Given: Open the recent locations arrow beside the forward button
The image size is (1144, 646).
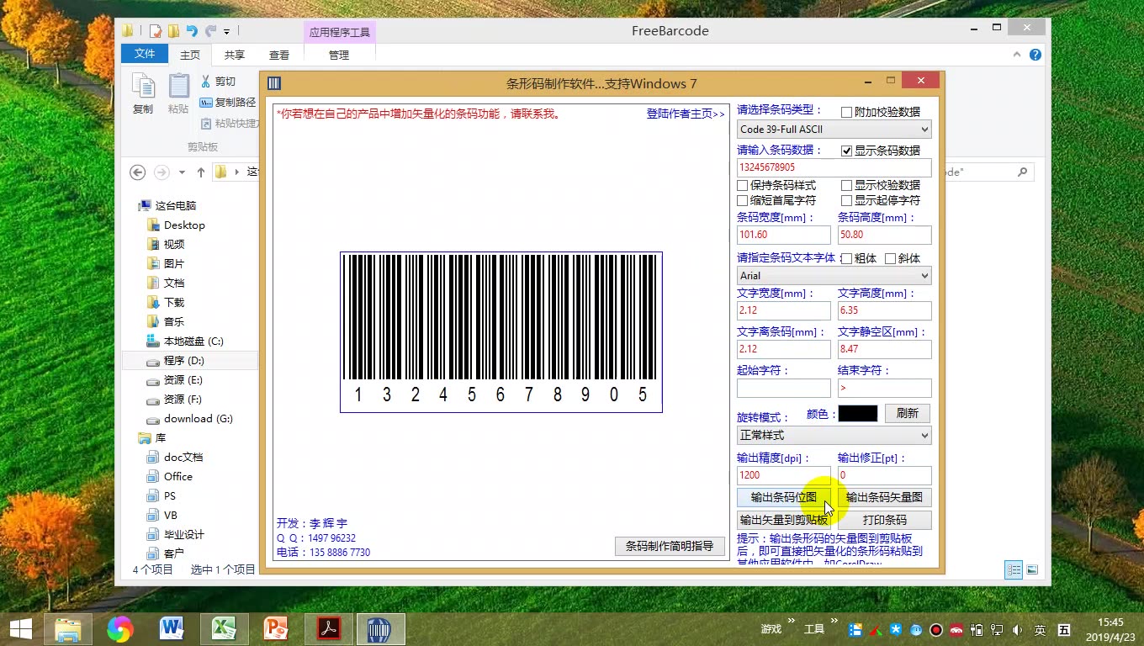Looking at the screenshot, I should coord(182,172).
